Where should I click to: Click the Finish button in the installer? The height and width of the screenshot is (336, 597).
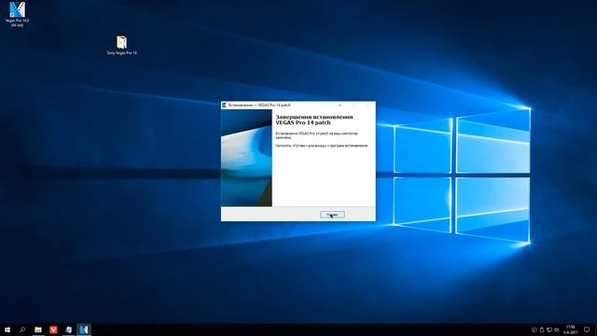click(332, 215)
